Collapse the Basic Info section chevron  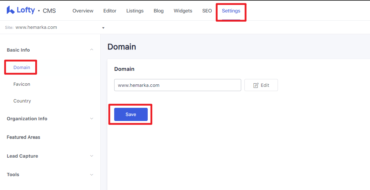[92, 50]
